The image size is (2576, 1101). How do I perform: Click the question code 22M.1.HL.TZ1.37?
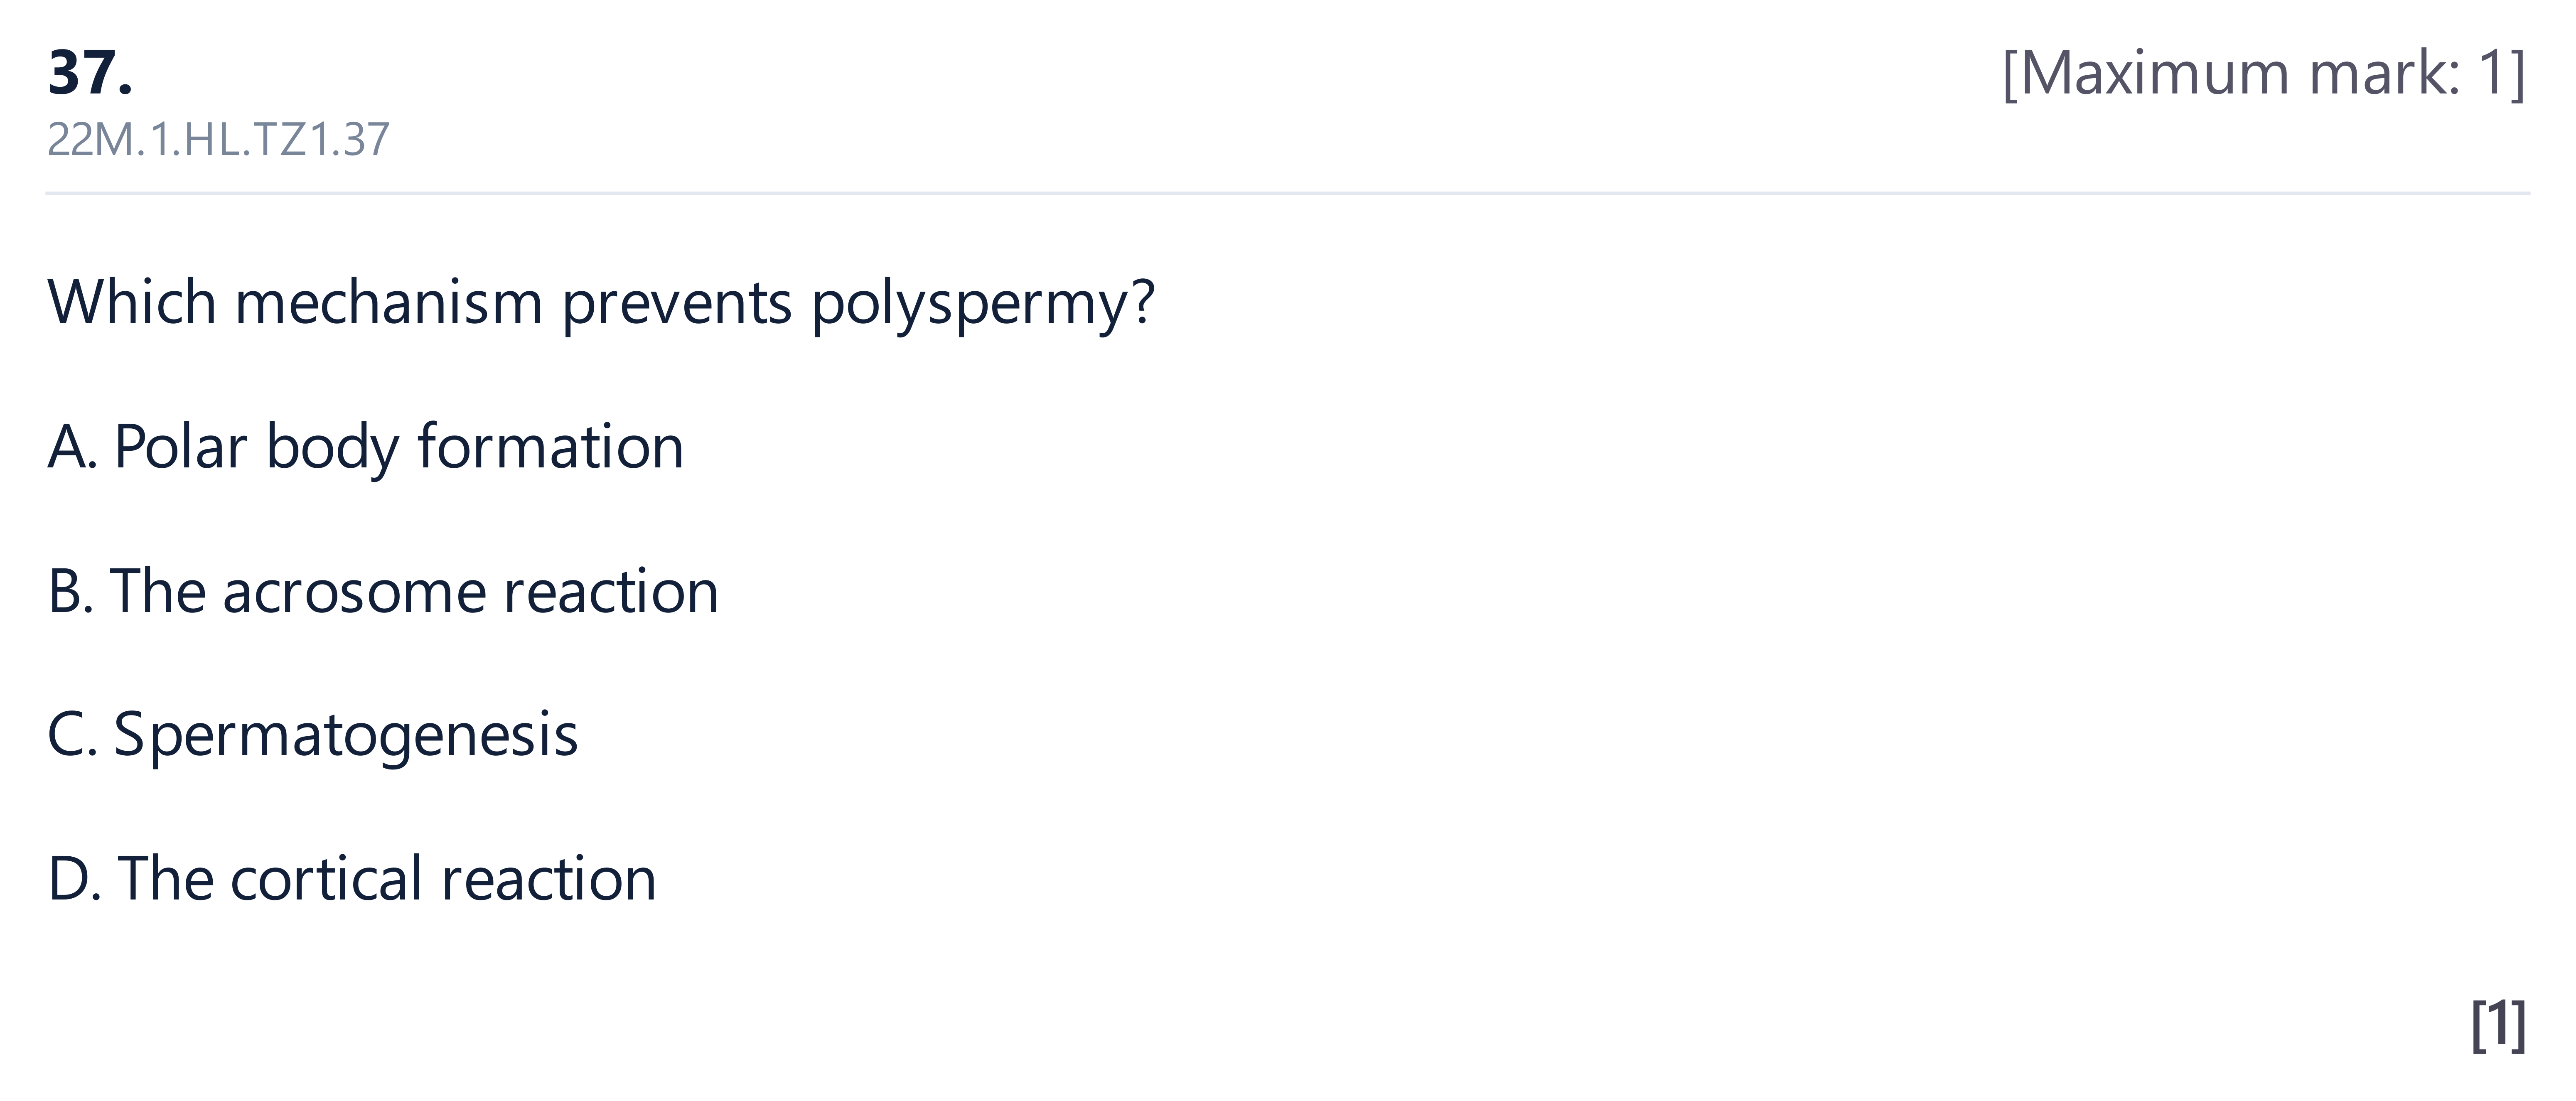pyautogui.click(x=218, y=139)
